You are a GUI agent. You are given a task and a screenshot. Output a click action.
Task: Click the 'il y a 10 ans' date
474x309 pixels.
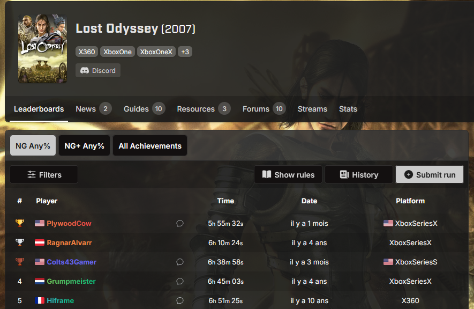pos(309,300)
